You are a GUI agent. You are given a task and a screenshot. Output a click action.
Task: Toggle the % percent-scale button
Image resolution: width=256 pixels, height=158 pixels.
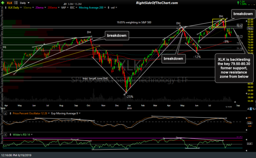254,109
